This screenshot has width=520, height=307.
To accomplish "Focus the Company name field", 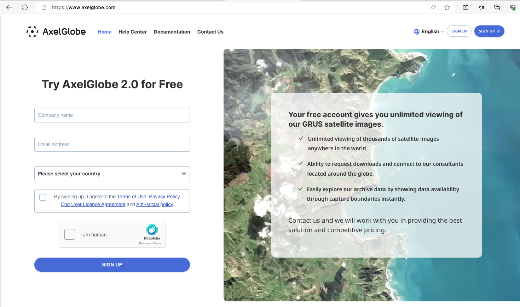I will tap(112, 115).
